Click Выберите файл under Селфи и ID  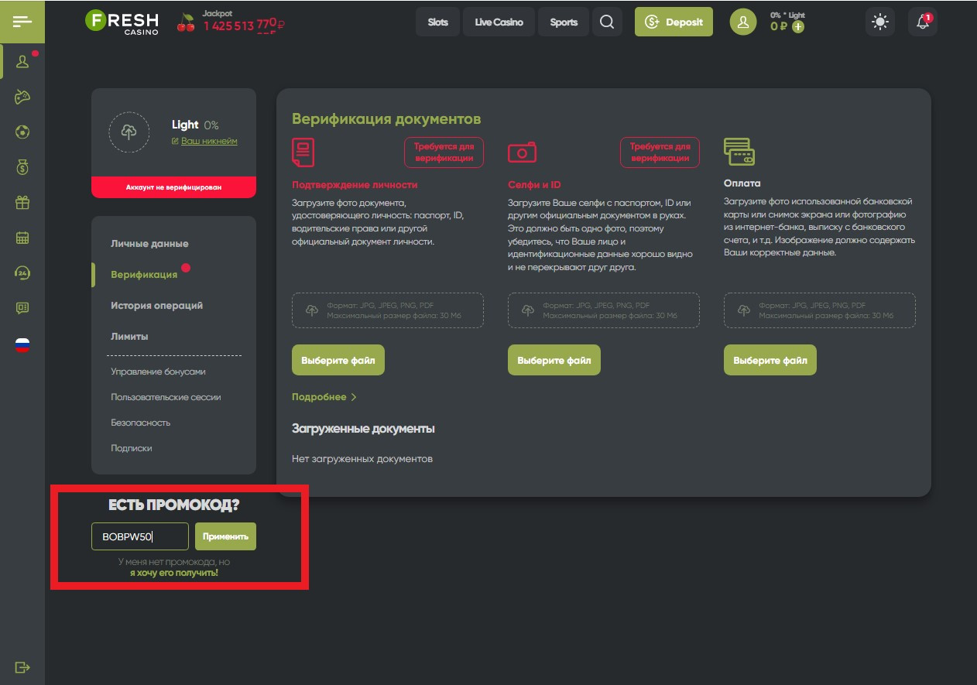tap(554, 361)
